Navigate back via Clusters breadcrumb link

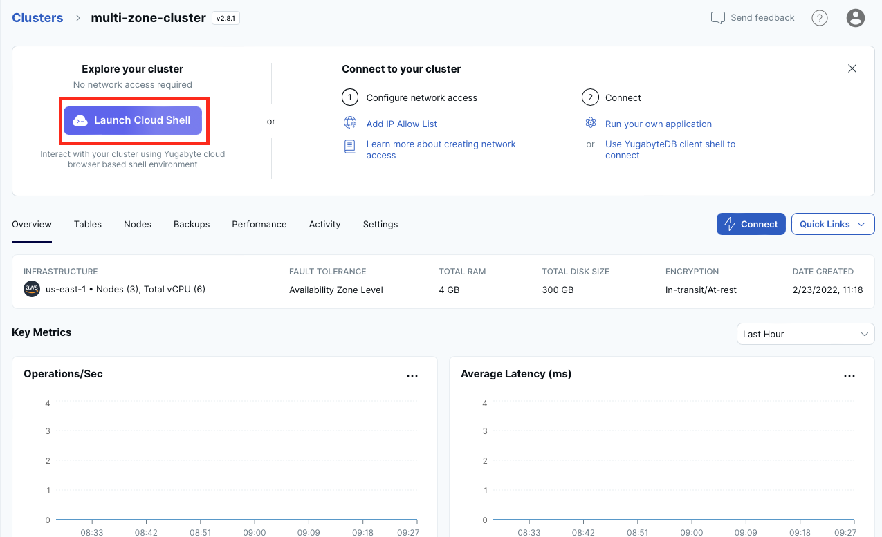click(x=37, y=17)
